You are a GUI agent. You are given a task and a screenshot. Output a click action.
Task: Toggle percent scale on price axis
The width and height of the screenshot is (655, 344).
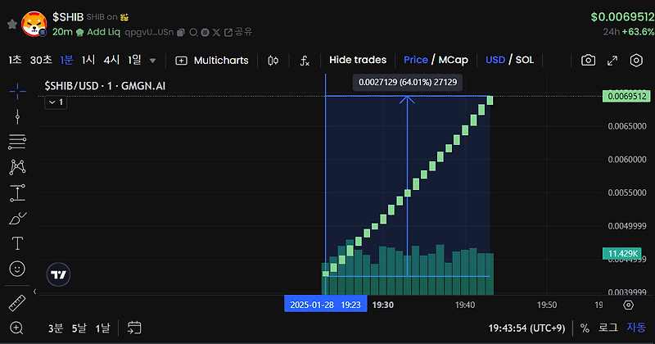[585, 328]
